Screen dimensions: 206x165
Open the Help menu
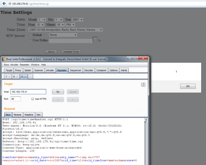43,65
